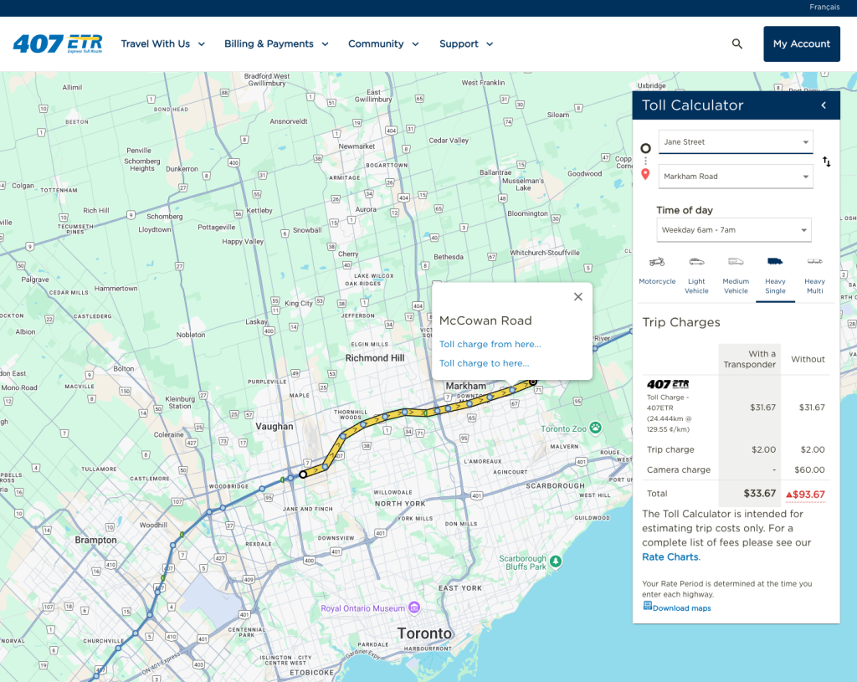Click the Download maps document icon

[647, 606]
